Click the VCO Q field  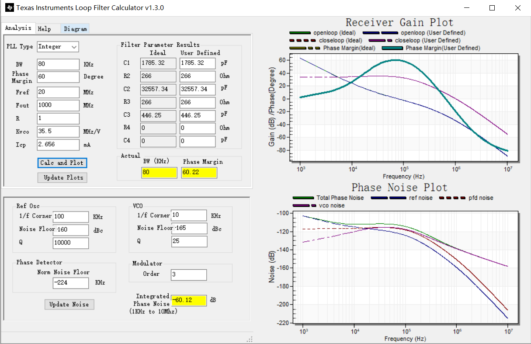[x=189, y=242]
